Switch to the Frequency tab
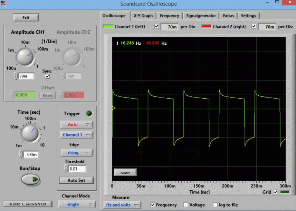 point(169,16)
